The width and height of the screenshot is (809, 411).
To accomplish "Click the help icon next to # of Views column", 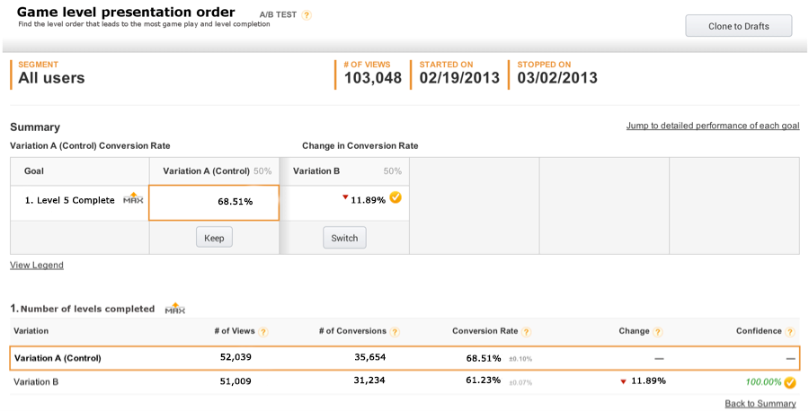I will [x=263, y=332].
